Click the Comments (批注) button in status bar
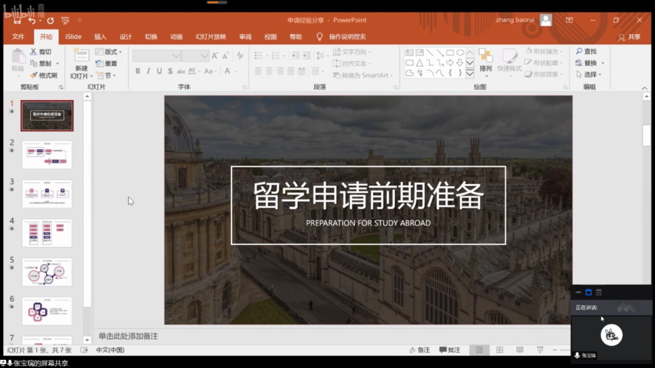This screenshot has width=655, height=368. [450, 350]
